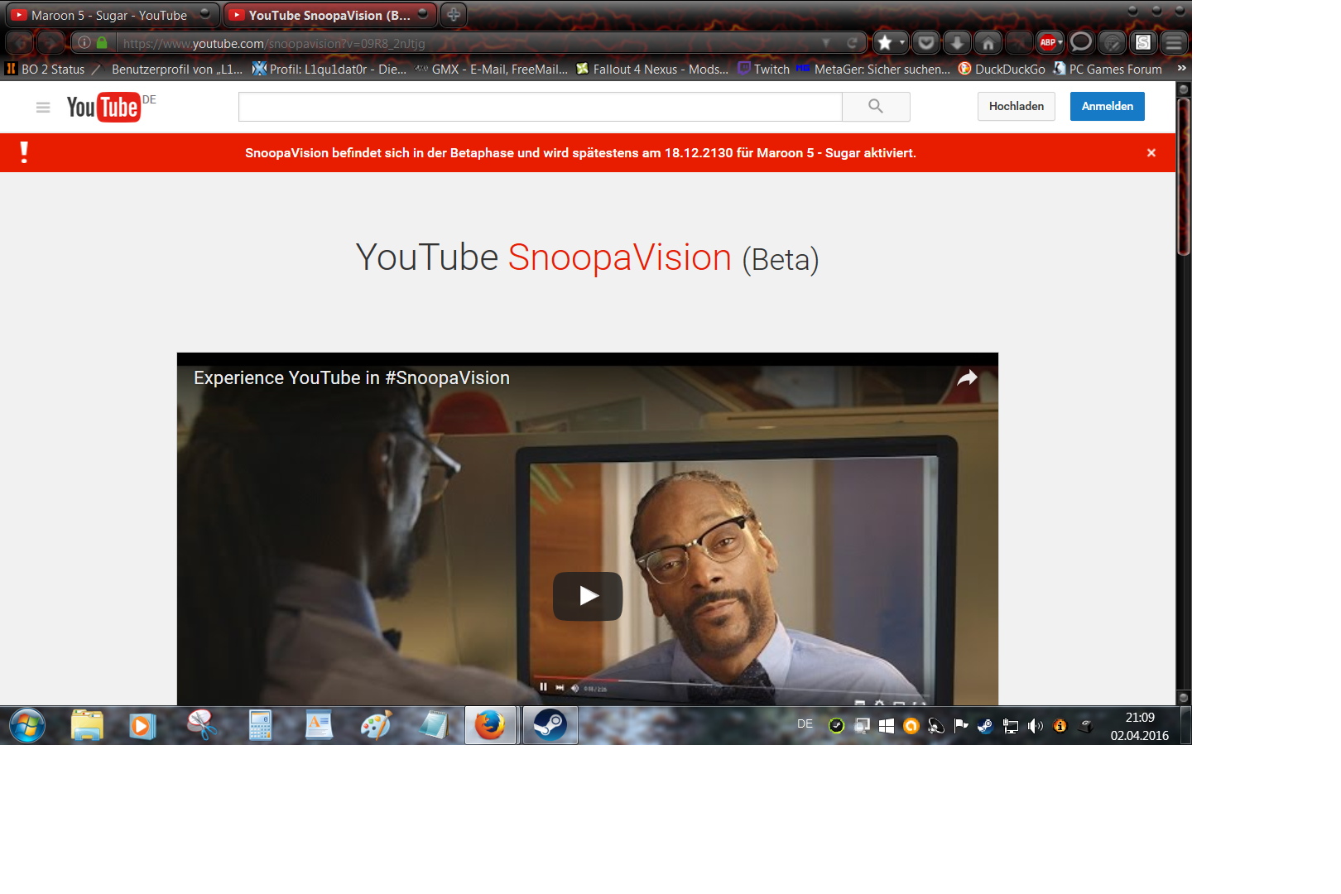The image size is (1341, 894).
Task: Switch to the Maroon 5 - Sugar tab
Action: pyautogui.click(x=109, y=15)
